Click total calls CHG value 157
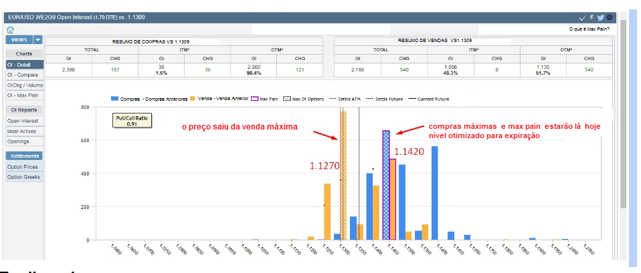 pyautogui.click(x=115, y=70)
